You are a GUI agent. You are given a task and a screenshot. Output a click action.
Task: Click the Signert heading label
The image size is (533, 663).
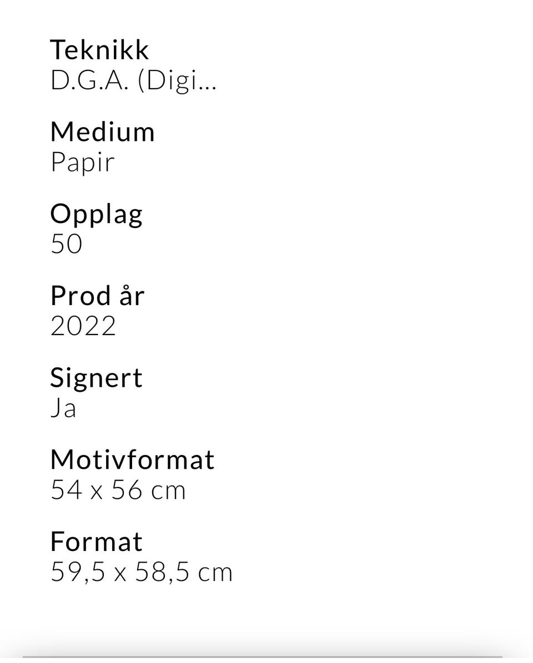click(97, 378)
